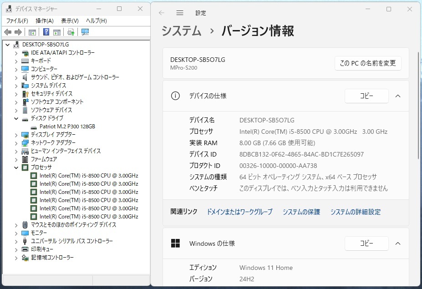Select the コンピューター category icon
The height and width of the screenshot is (289, 422).
click(x=25, y=69)
